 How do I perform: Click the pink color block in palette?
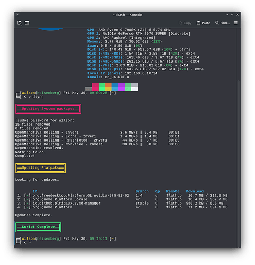click(95, 87)
